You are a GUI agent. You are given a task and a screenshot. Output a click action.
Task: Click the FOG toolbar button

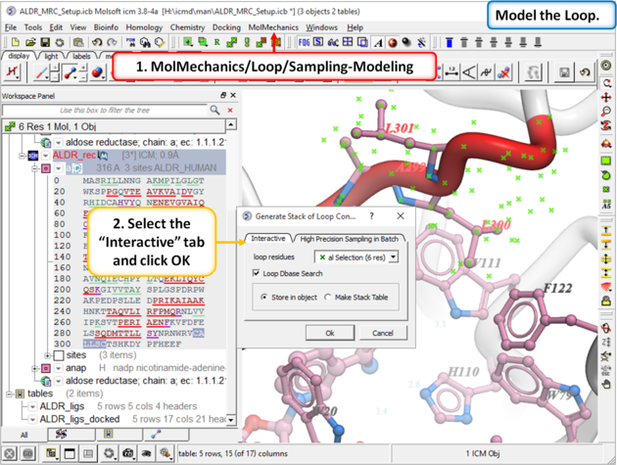tap(305, 43)
